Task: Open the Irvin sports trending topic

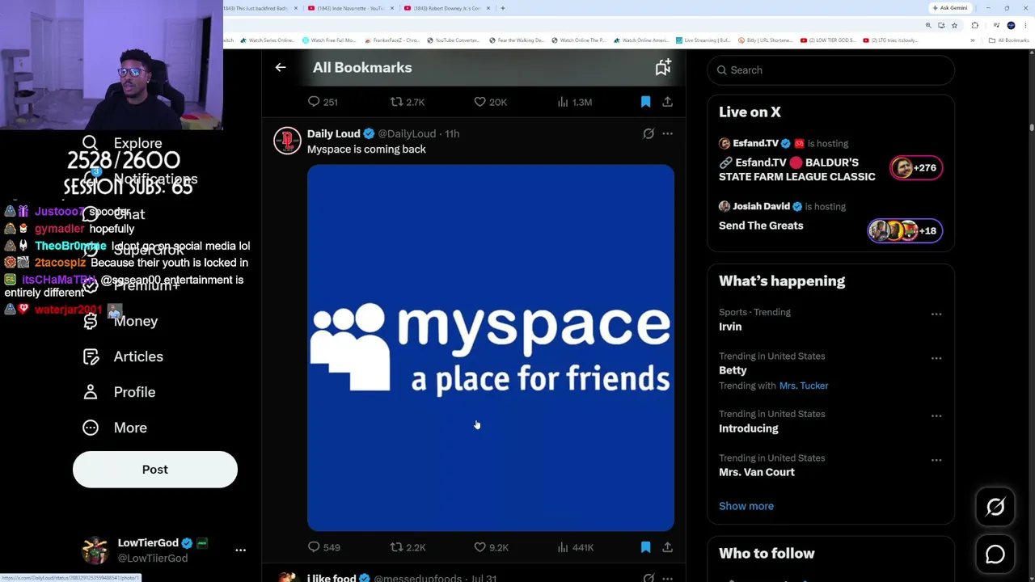Action: click(x=730, y=327)
